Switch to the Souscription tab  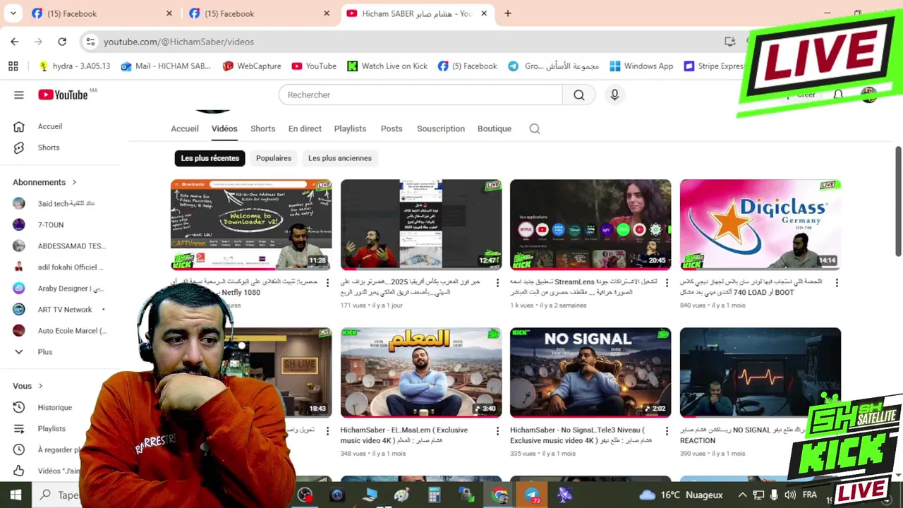click(441, 128)
